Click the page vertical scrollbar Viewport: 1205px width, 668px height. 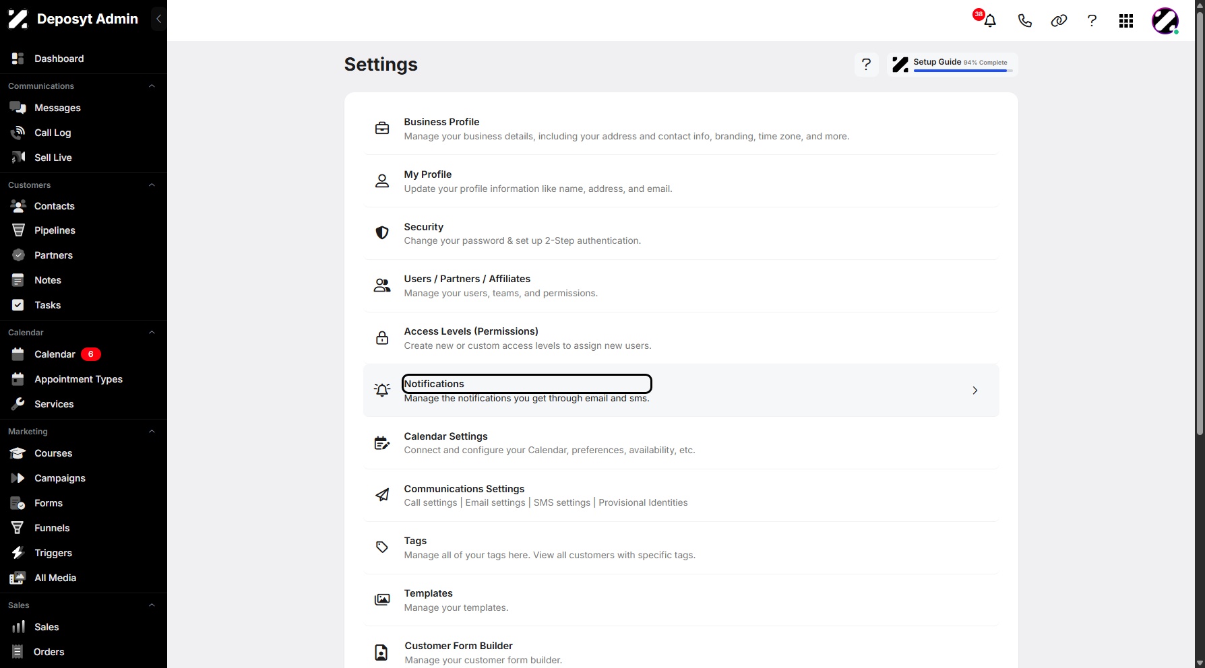1200,222
